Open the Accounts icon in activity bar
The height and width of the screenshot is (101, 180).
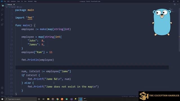coord(2,88)
